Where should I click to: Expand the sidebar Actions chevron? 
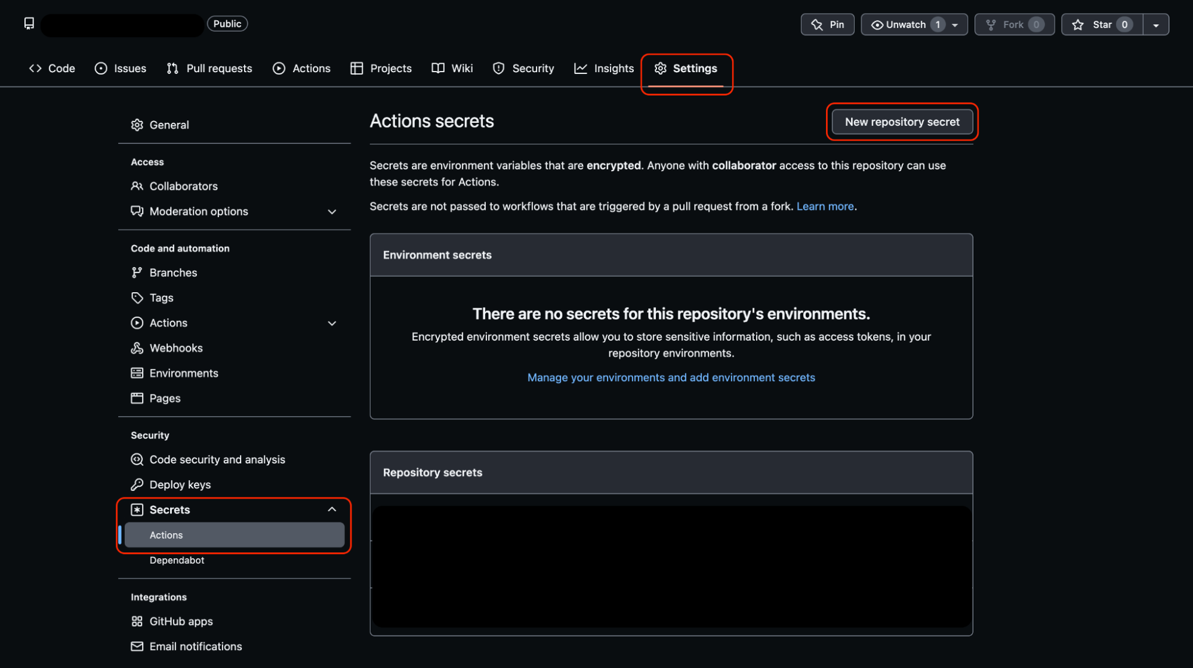pyautogui.click(x=332, y=323)
